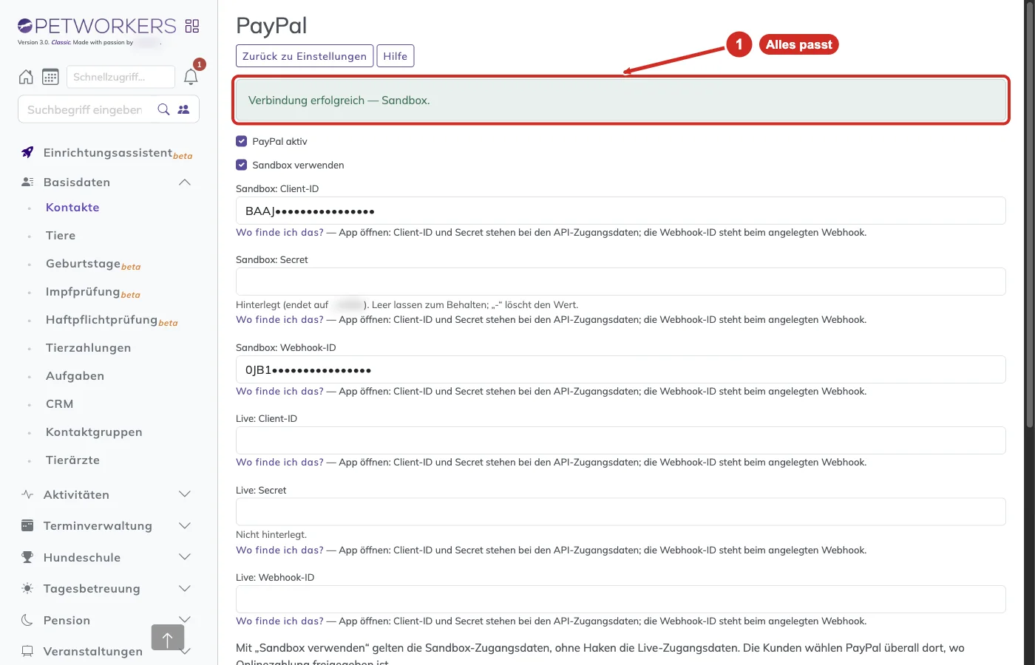Screen dimensions: 1035x665
Task: Click the Aktivitäten pulse icon
Action: coord(27,494)
